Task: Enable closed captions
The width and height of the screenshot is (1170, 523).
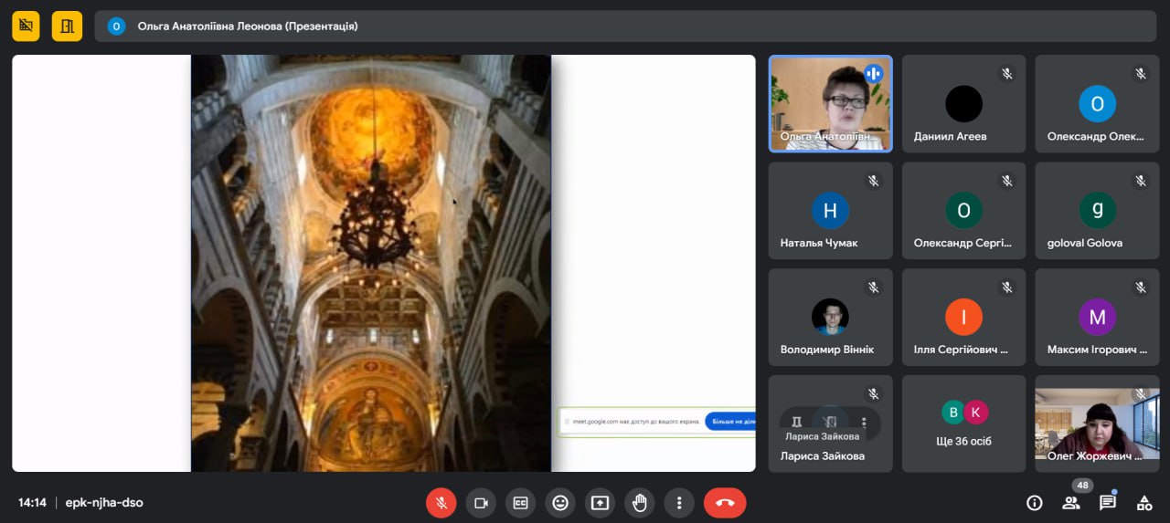Action: (520, 503)
